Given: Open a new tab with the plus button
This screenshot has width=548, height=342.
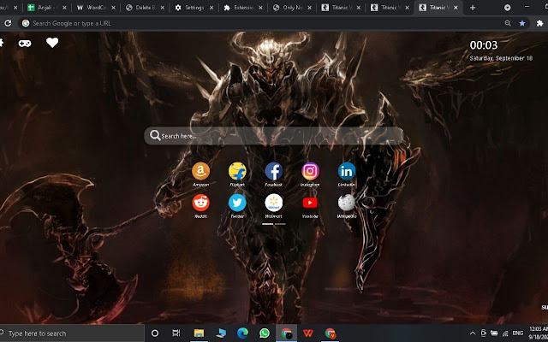Looking at the screenshot, I should tap(473, 8).
